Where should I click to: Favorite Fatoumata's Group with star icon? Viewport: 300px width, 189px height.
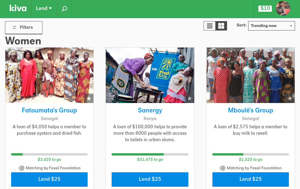(89, 98)
